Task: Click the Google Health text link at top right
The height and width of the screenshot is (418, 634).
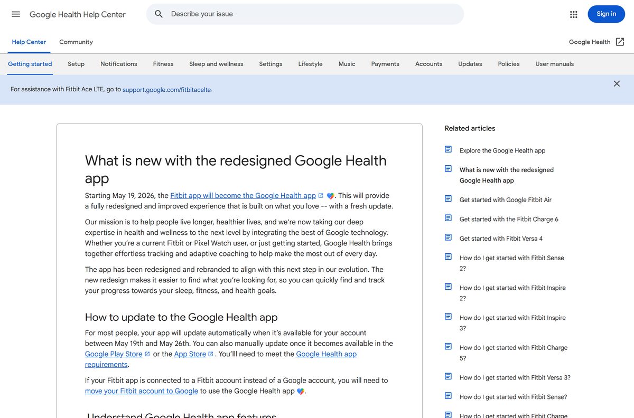Action: pyautogui.click(x=590, y=42)
